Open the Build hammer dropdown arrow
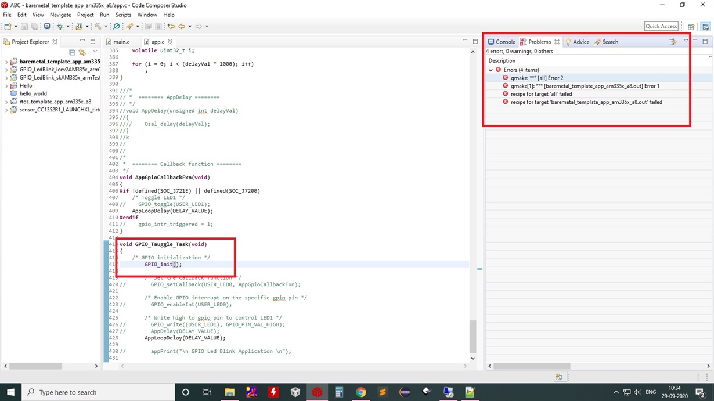 coord(106,26)
